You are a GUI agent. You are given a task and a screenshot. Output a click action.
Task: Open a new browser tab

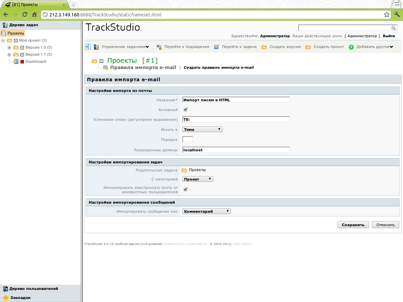(74, 5)
